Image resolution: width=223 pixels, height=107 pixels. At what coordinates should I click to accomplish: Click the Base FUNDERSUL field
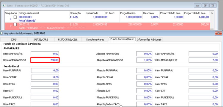tap(45, 98)
